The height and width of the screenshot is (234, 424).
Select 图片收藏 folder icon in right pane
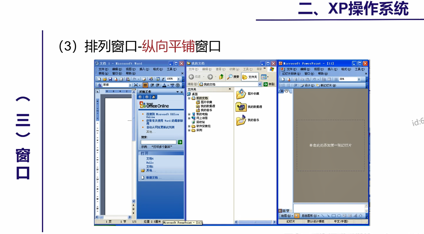click(241, 94)
